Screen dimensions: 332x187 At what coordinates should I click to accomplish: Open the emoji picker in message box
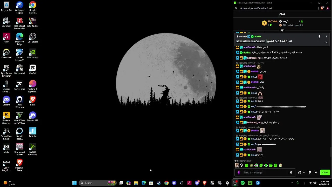(x=291, y=172)
